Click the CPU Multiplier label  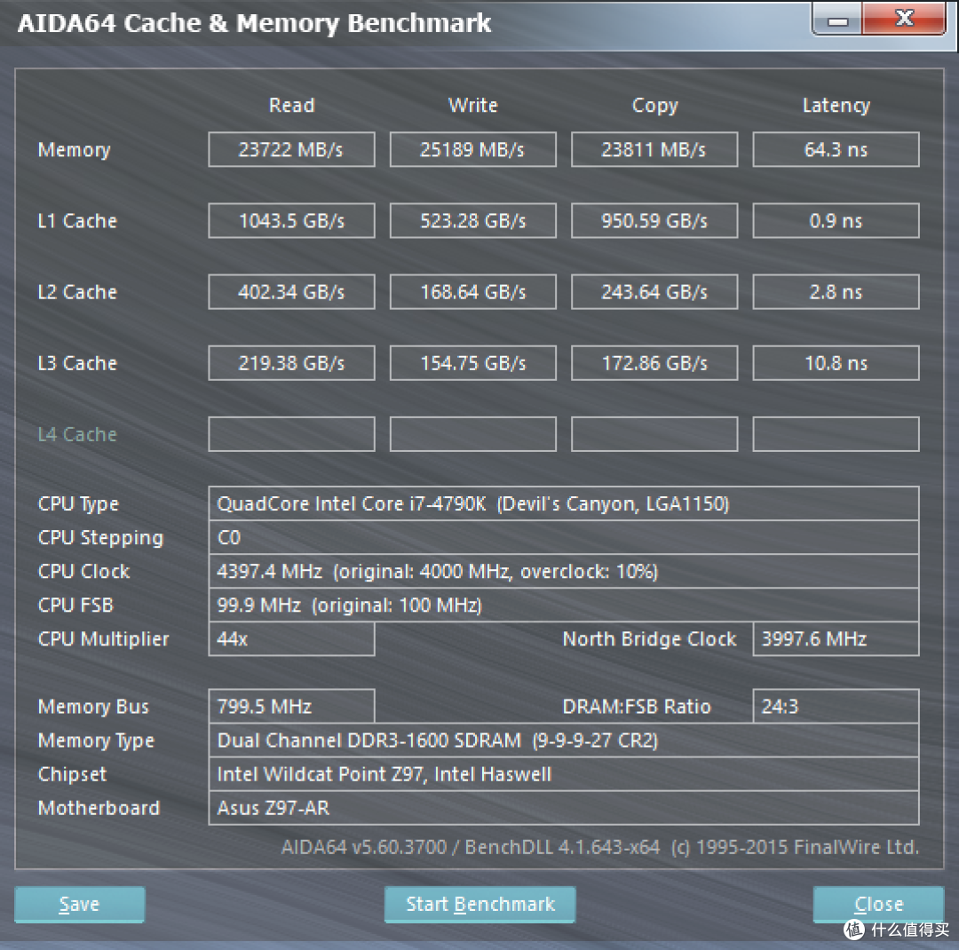(103, 639)
